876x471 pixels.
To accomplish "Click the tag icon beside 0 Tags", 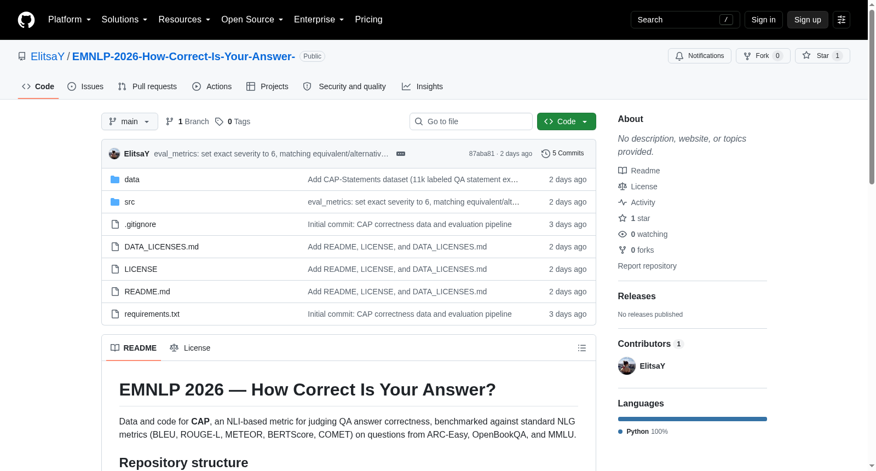I will click(x=219, y=121).
